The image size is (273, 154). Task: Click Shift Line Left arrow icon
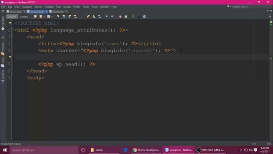point(107,16)
